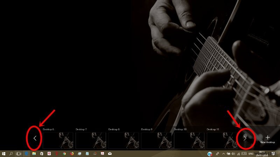Open the red shield app on taskbar
This screenshot has width=280, height=157.
[x=49, y=154]
